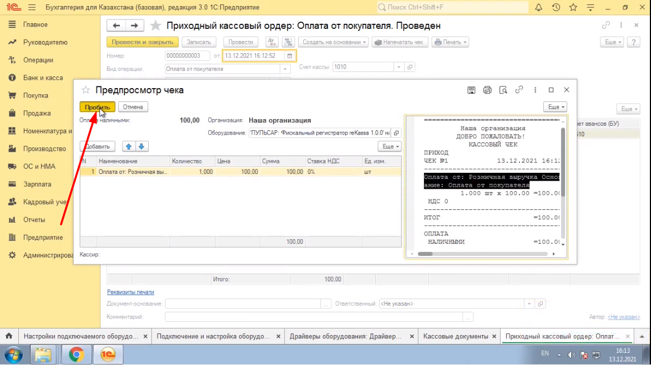Get a link via the chain icon in the receipt preview header
The width and height of the screenshot is (651, 365).
519,90
